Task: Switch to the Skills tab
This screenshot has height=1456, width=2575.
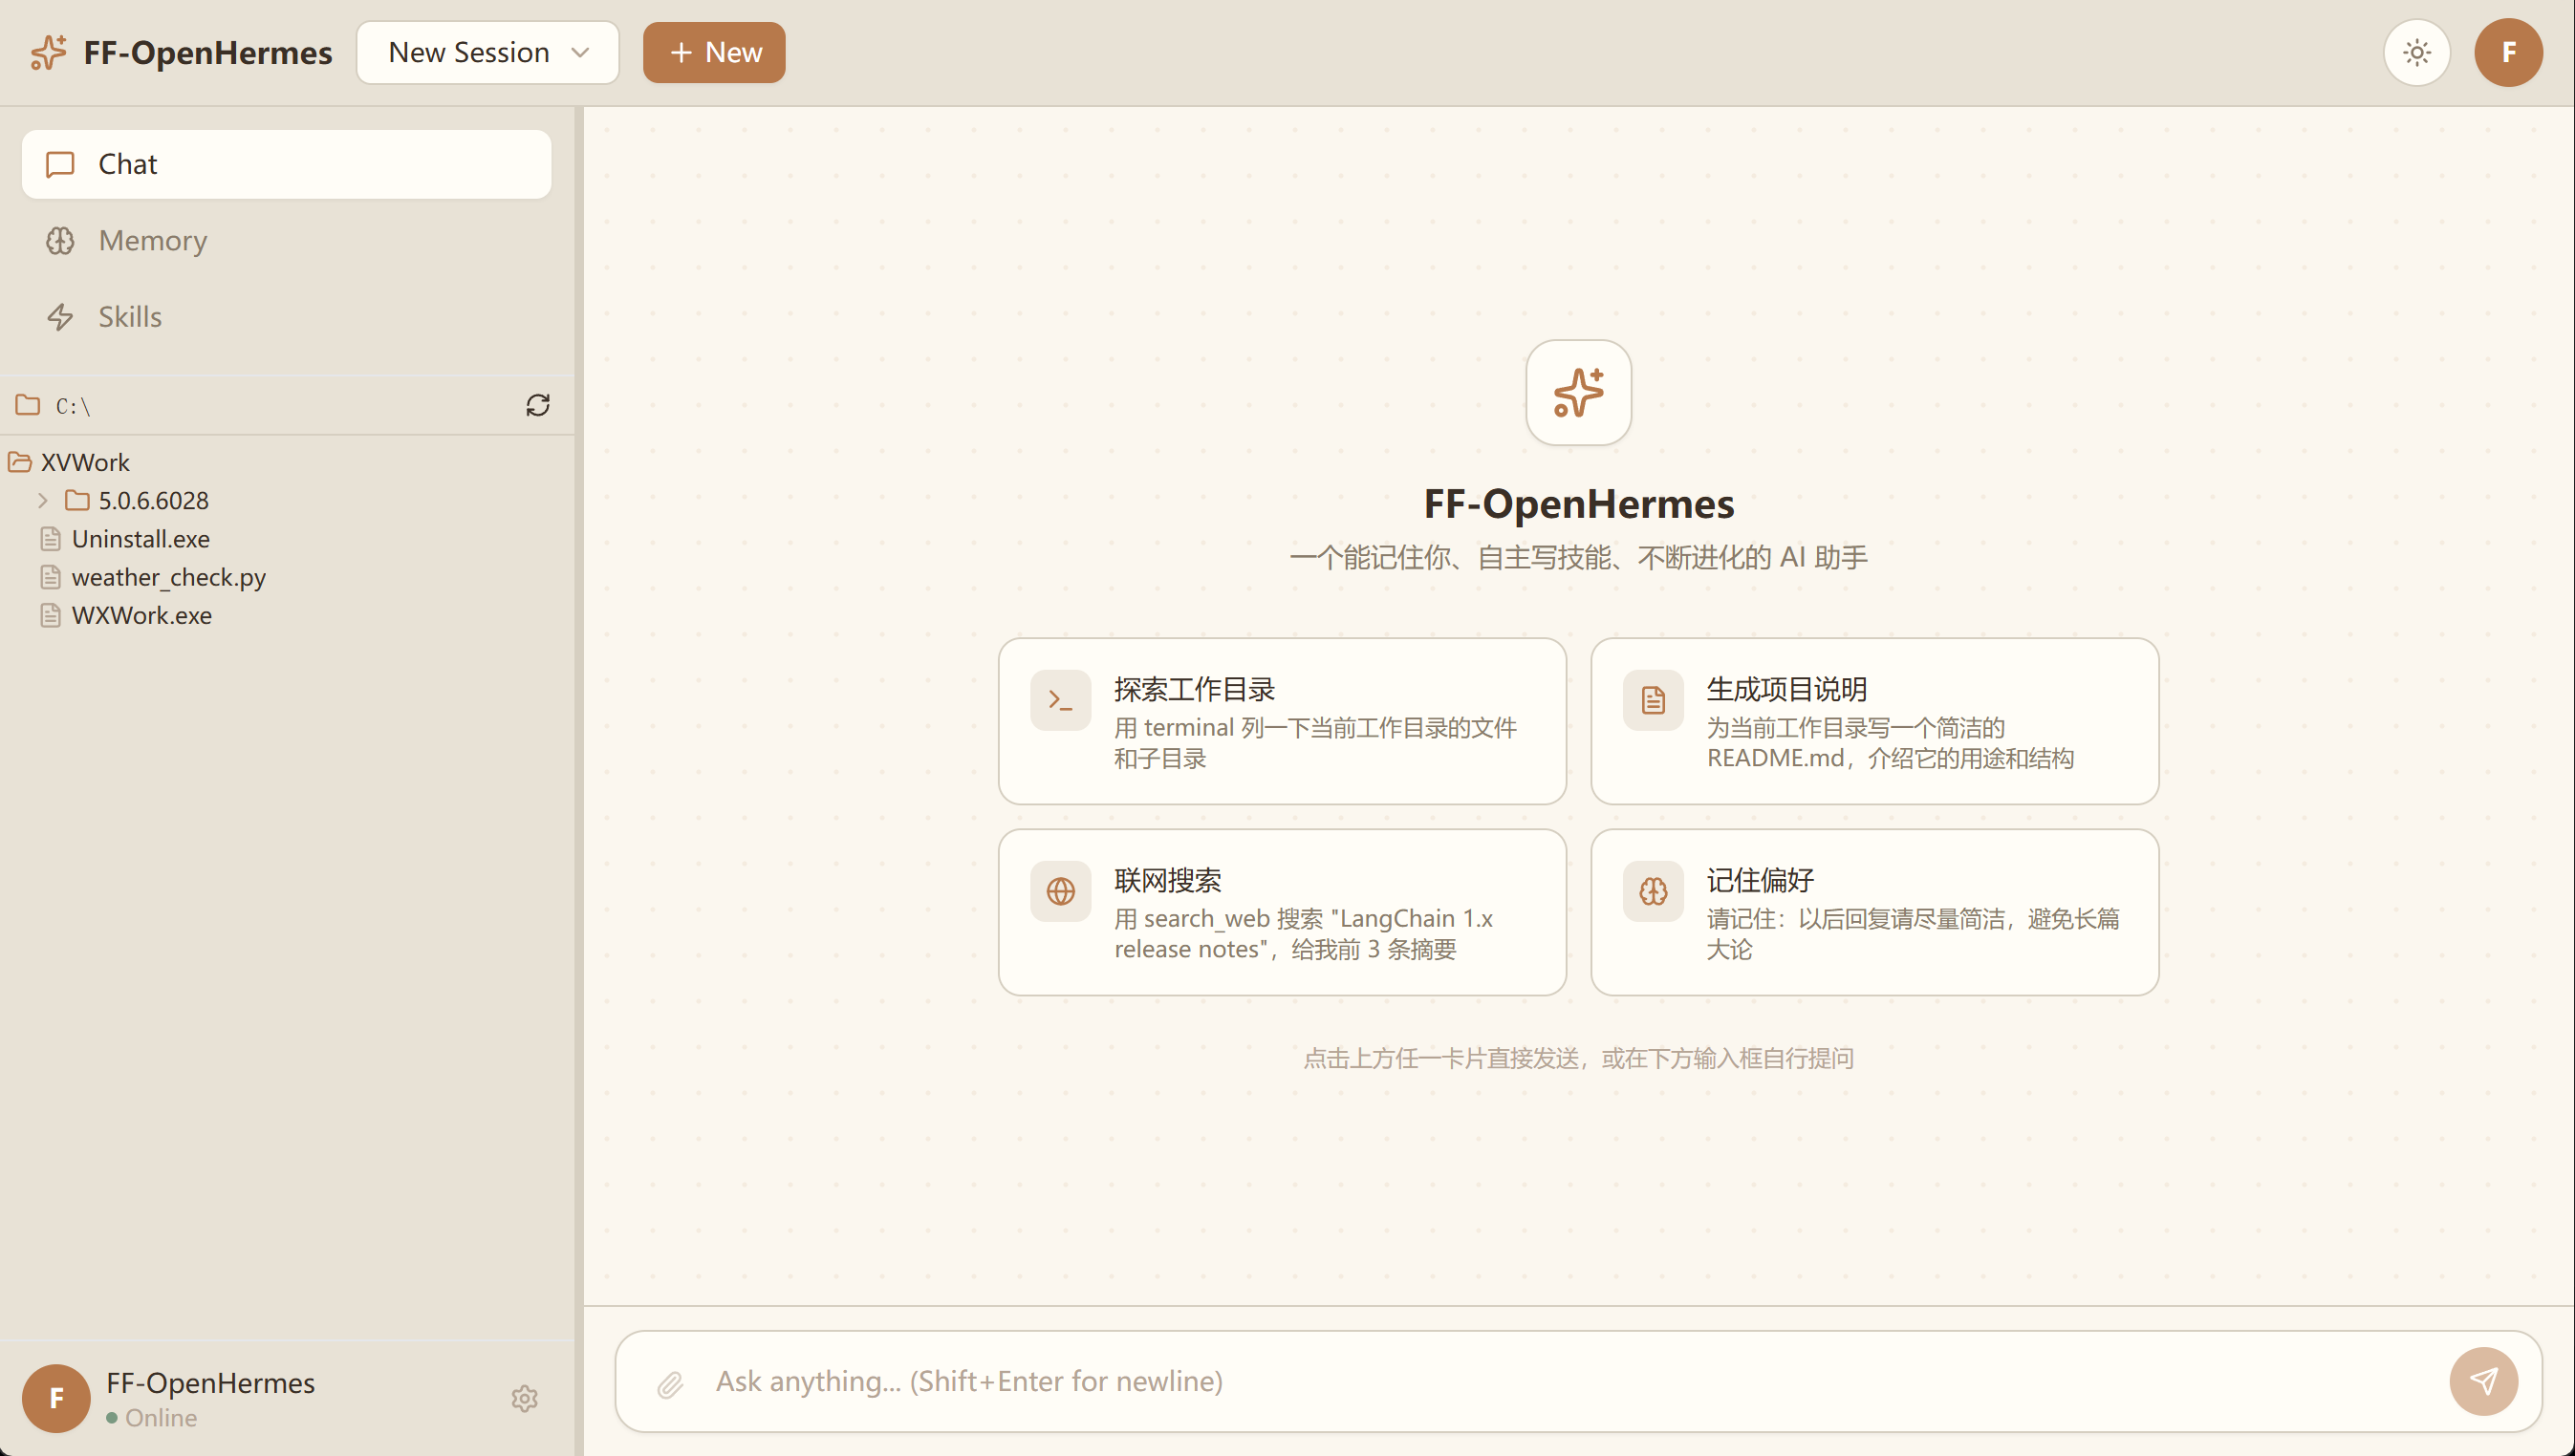Action: (286, 317)
